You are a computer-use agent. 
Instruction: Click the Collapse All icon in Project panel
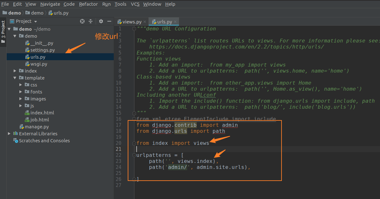(x=91, y=21)
